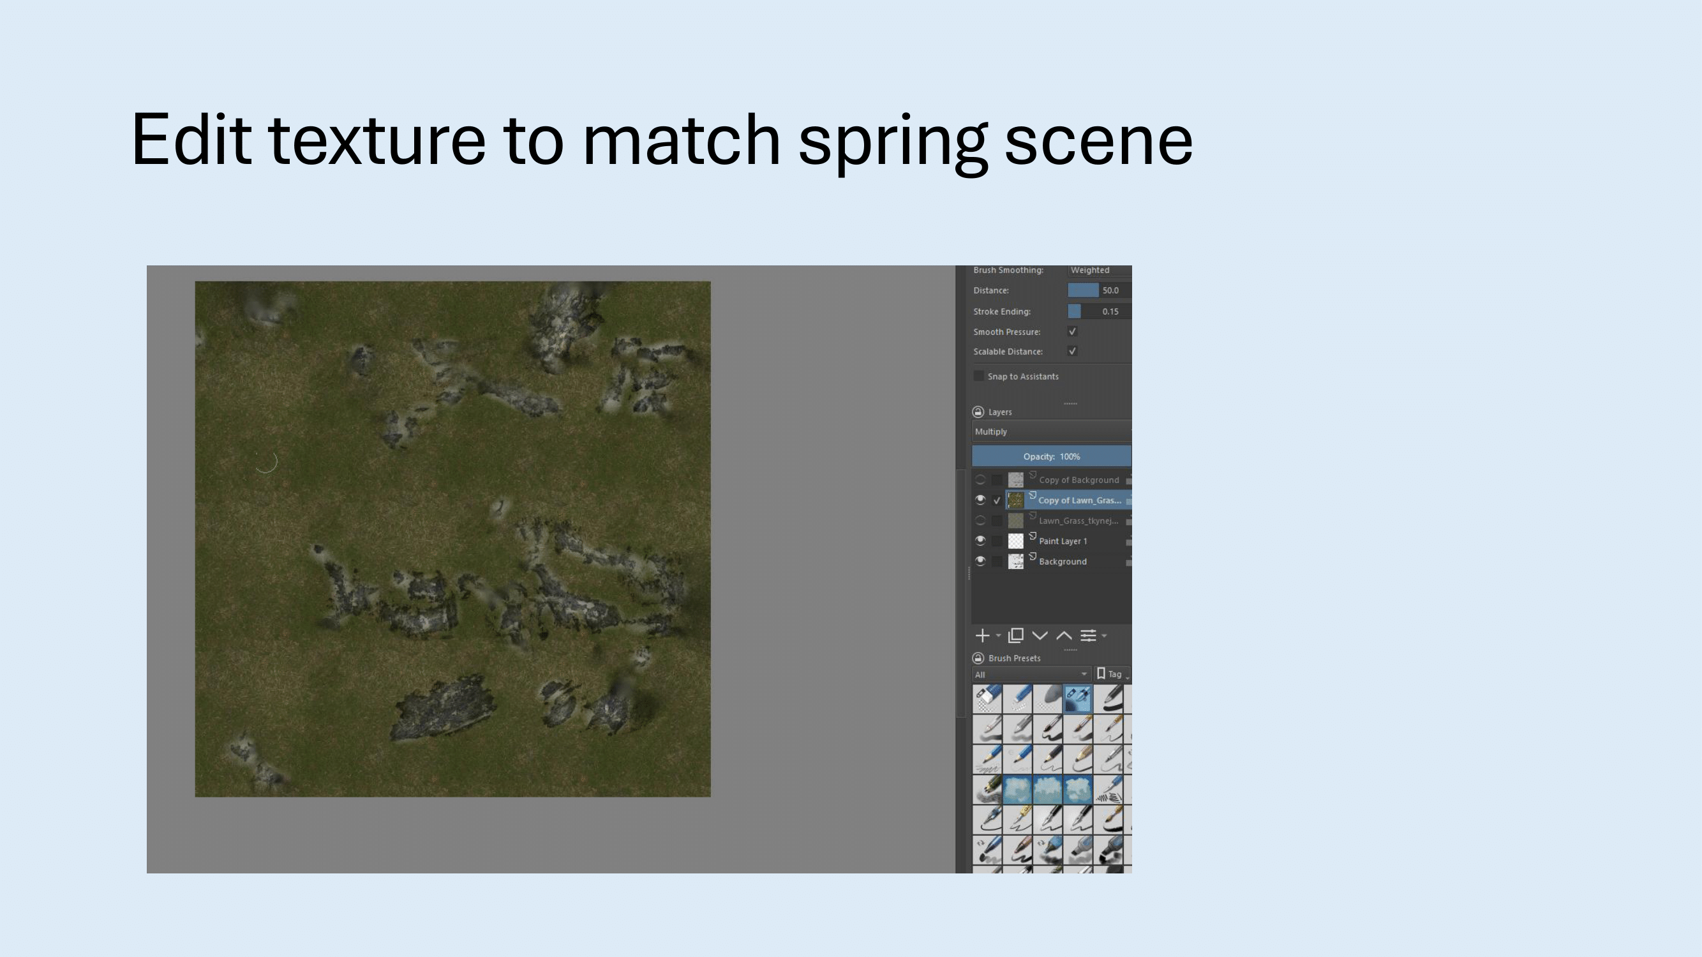Select the black ink brush preset beside airbrush
Image resolution: width=1702 pixels, height=957 pixels.
(1109, 699)
